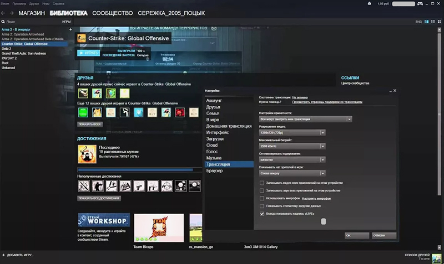The image size is (444, 264).
Task: Click the achievements progress bar
Action: coord(139,170)
